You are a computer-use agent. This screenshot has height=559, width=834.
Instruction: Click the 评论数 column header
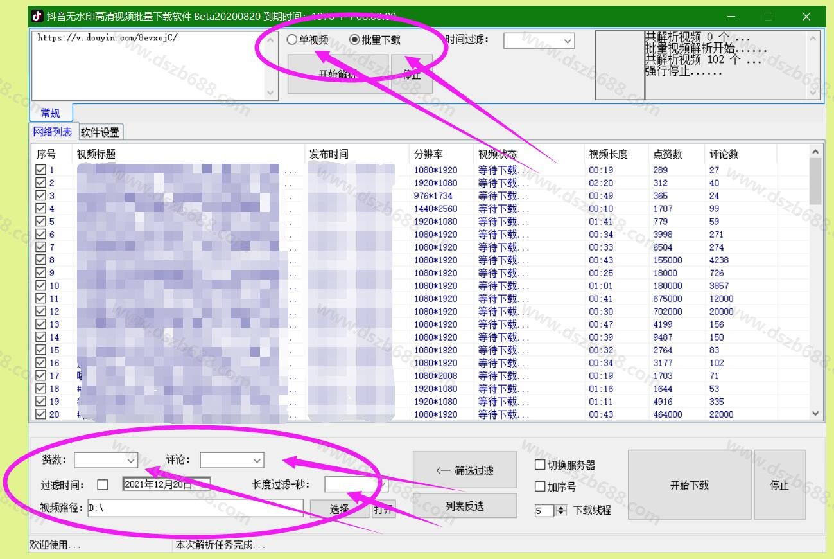(740, 154)
